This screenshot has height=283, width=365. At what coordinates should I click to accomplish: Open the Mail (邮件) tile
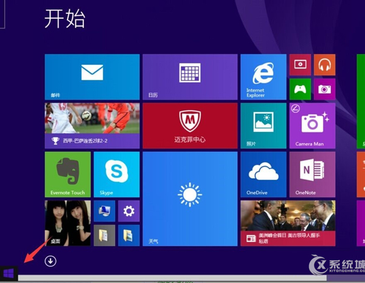[92, 77]
